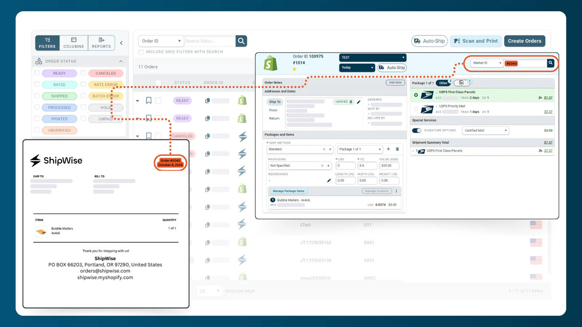Image resolution: width=582 pixels, height=327 pixels.
Task: Click the delete package trash icon
Action: click(x=396, y=149)
